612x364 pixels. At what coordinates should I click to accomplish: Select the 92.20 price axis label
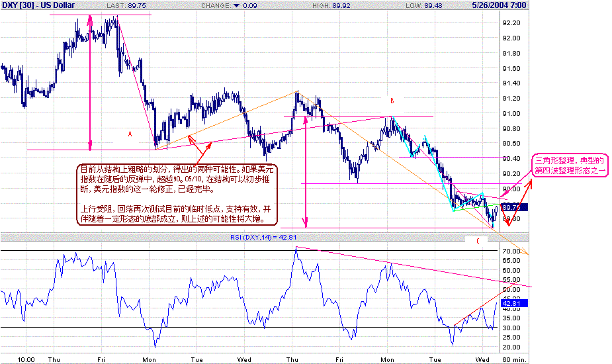coord(511,23)
